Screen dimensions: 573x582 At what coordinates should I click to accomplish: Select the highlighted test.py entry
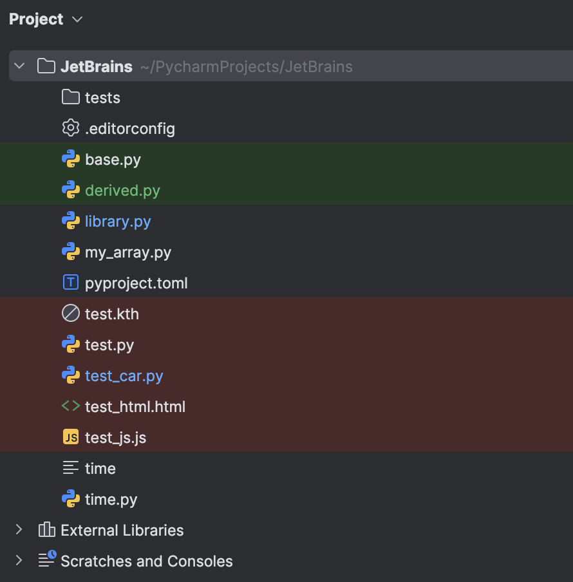point(109,344)
